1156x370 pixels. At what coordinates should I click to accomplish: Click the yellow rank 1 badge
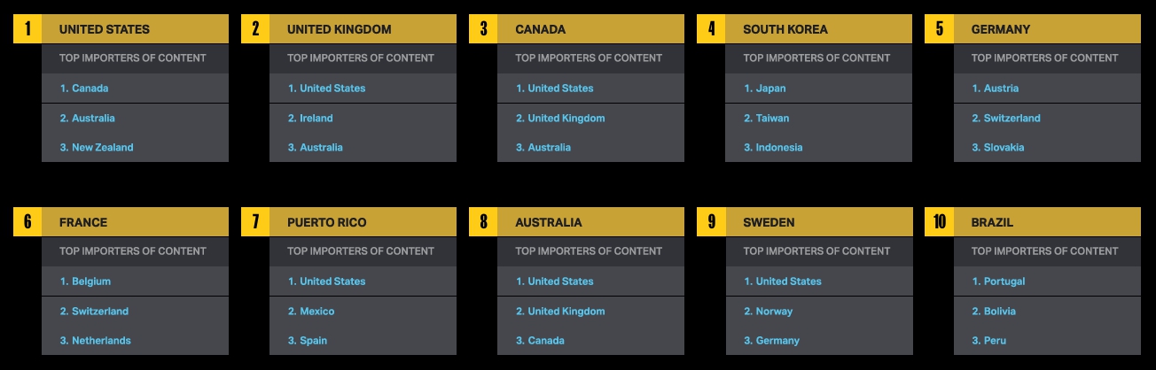pyautogui.click(x=27, y=29)
